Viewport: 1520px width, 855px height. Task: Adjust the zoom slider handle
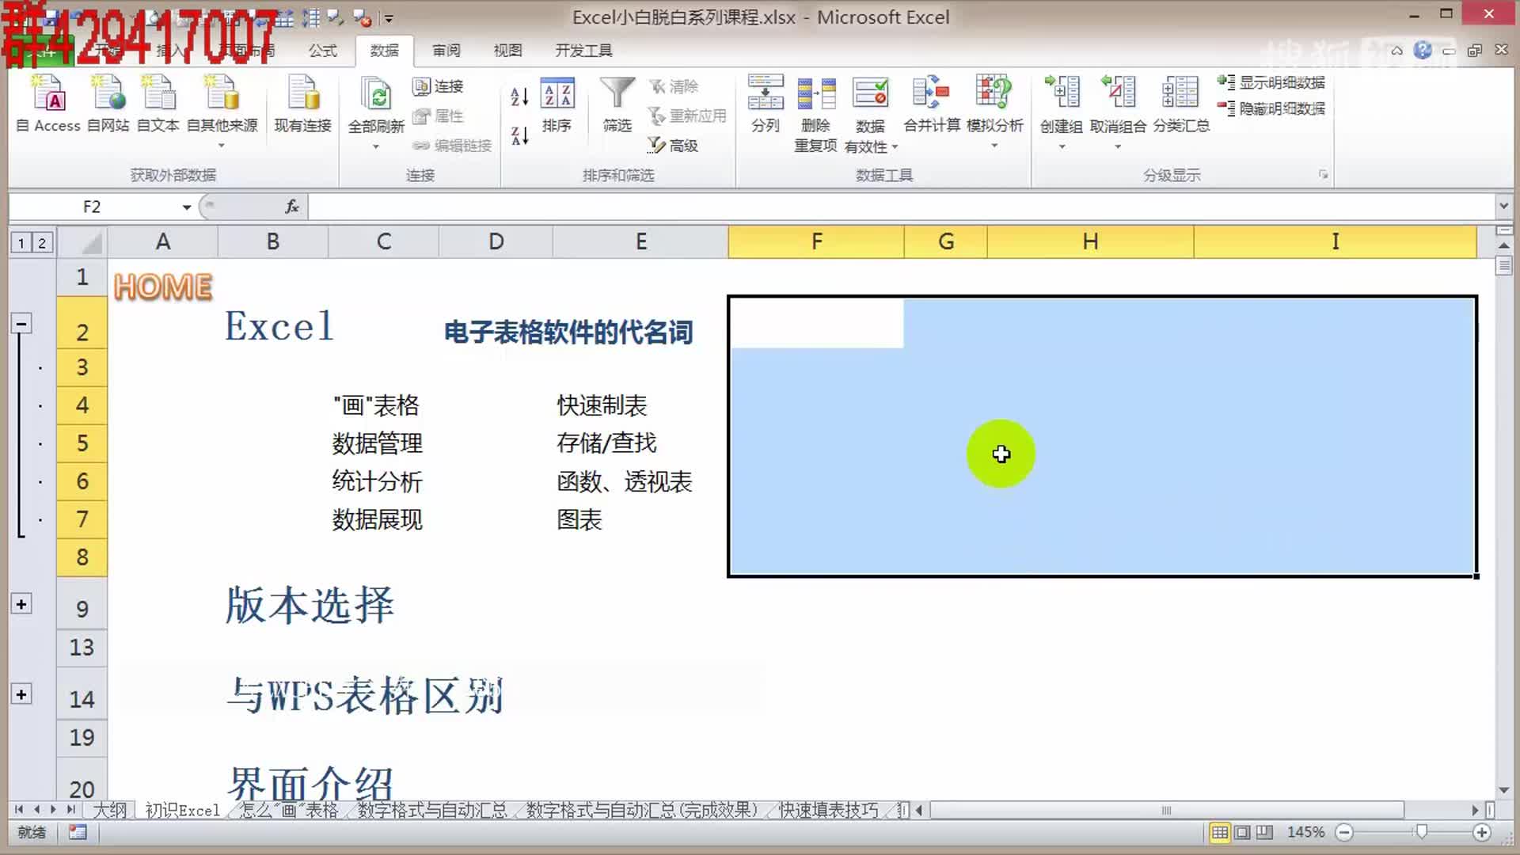point(1422,832)
